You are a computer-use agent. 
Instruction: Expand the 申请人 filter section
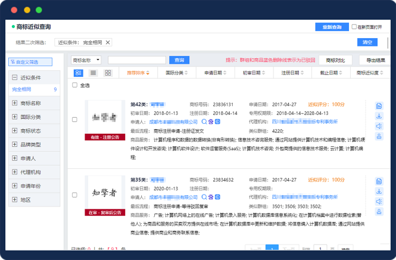click(x=15, y=158)
